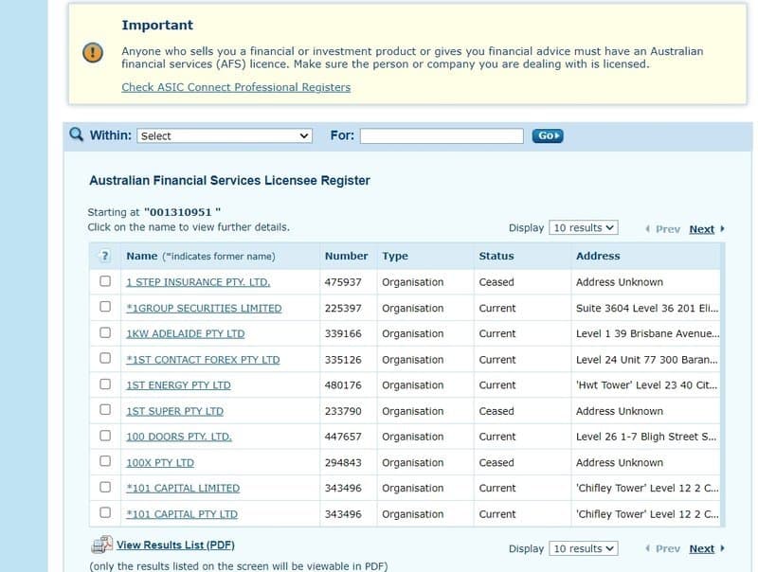
Task: Open *101 CAPITAL PTY LTD link
Action: [182, 514]
